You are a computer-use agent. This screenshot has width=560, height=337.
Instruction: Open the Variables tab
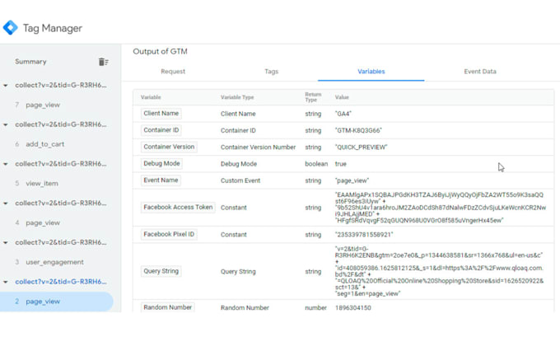pyautogui.click(x=371, y=72)
